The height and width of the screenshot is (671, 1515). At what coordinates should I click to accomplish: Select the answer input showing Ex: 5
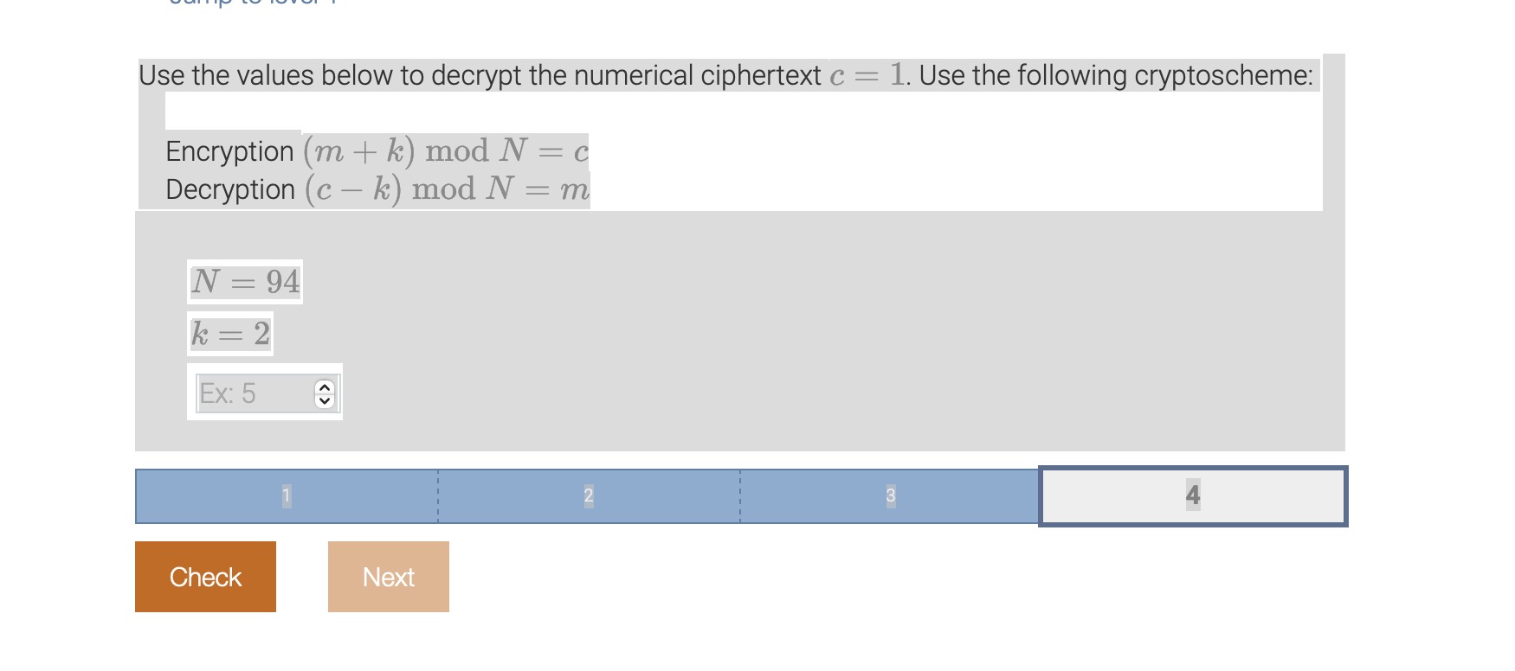[x=251, y=393]
